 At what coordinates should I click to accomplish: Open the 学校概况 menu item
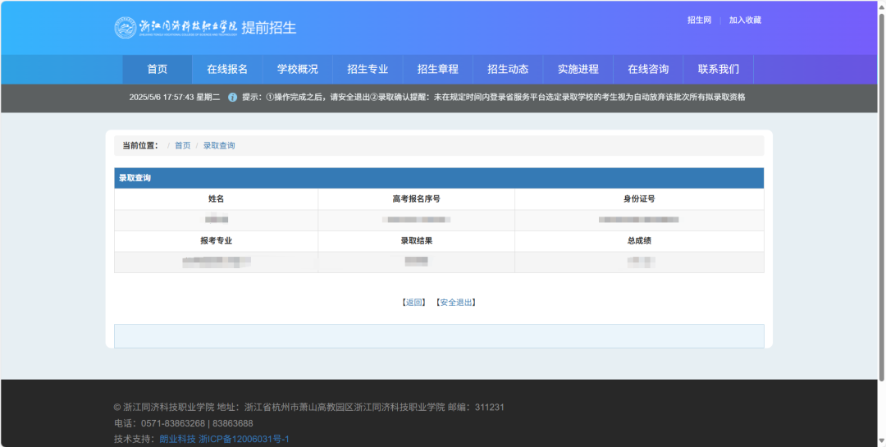click(297, 69)
